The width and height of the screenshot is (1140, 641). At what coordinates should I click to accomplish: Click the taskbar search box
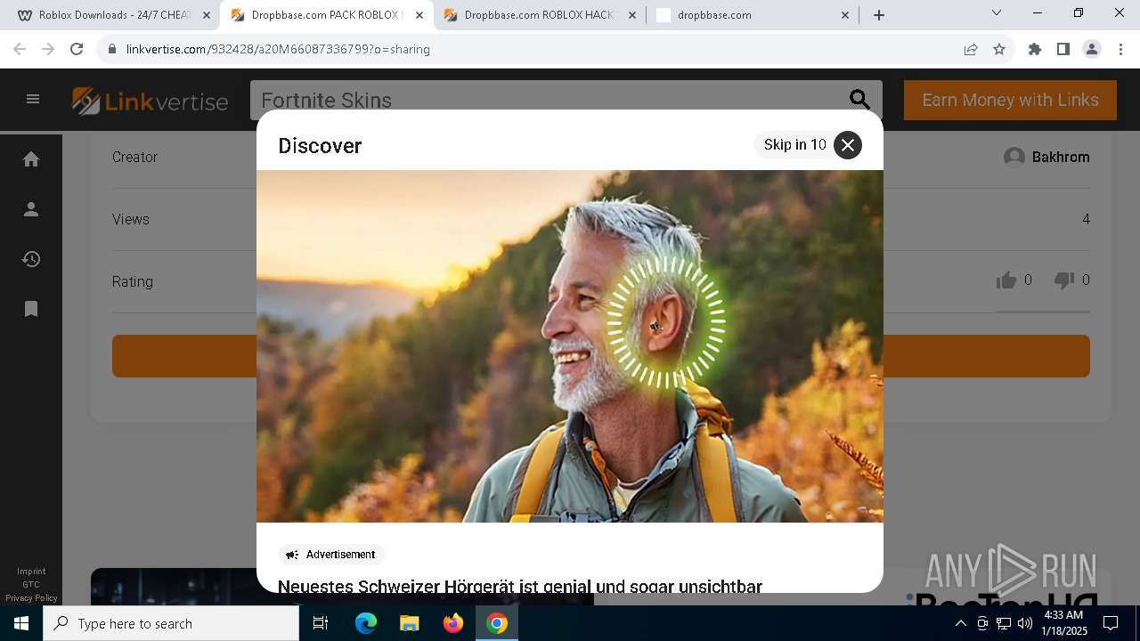pyautogui.click(x=171, y=623)
